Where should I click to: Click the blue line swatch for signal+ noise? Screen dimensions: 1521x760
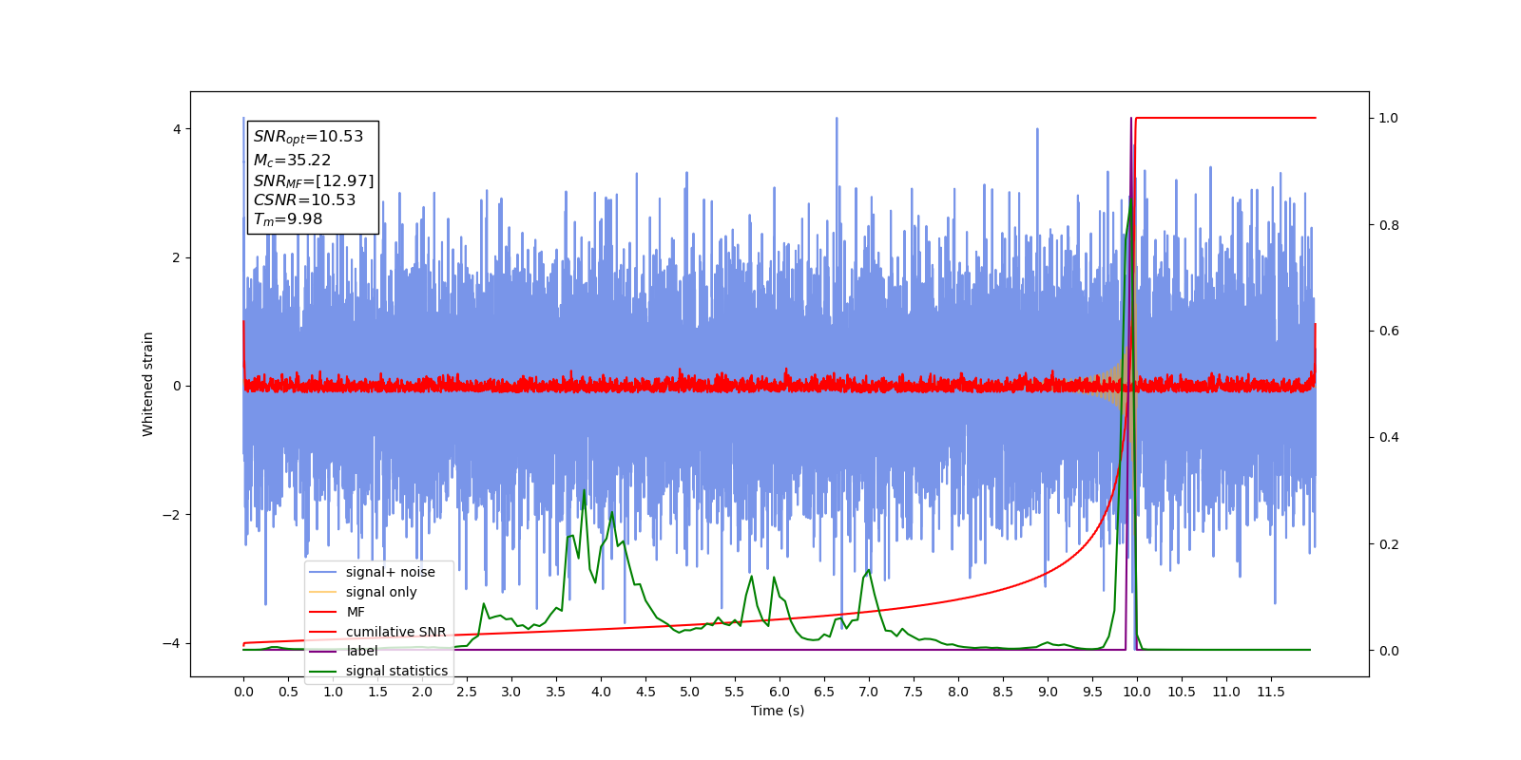point(323,572)
